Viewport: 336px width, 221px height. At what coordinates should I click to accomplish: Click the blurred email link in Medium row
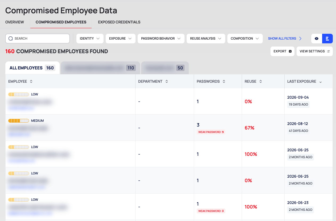19,135
